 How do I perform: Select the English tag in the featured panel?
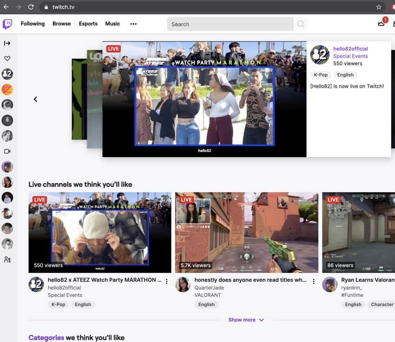coord(345,75)
